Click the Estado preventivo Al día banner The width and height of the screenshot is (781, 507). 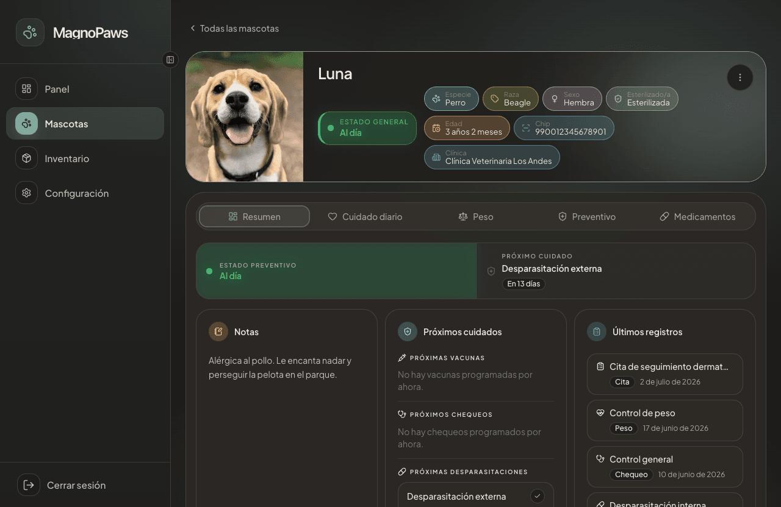click(336, 271)
